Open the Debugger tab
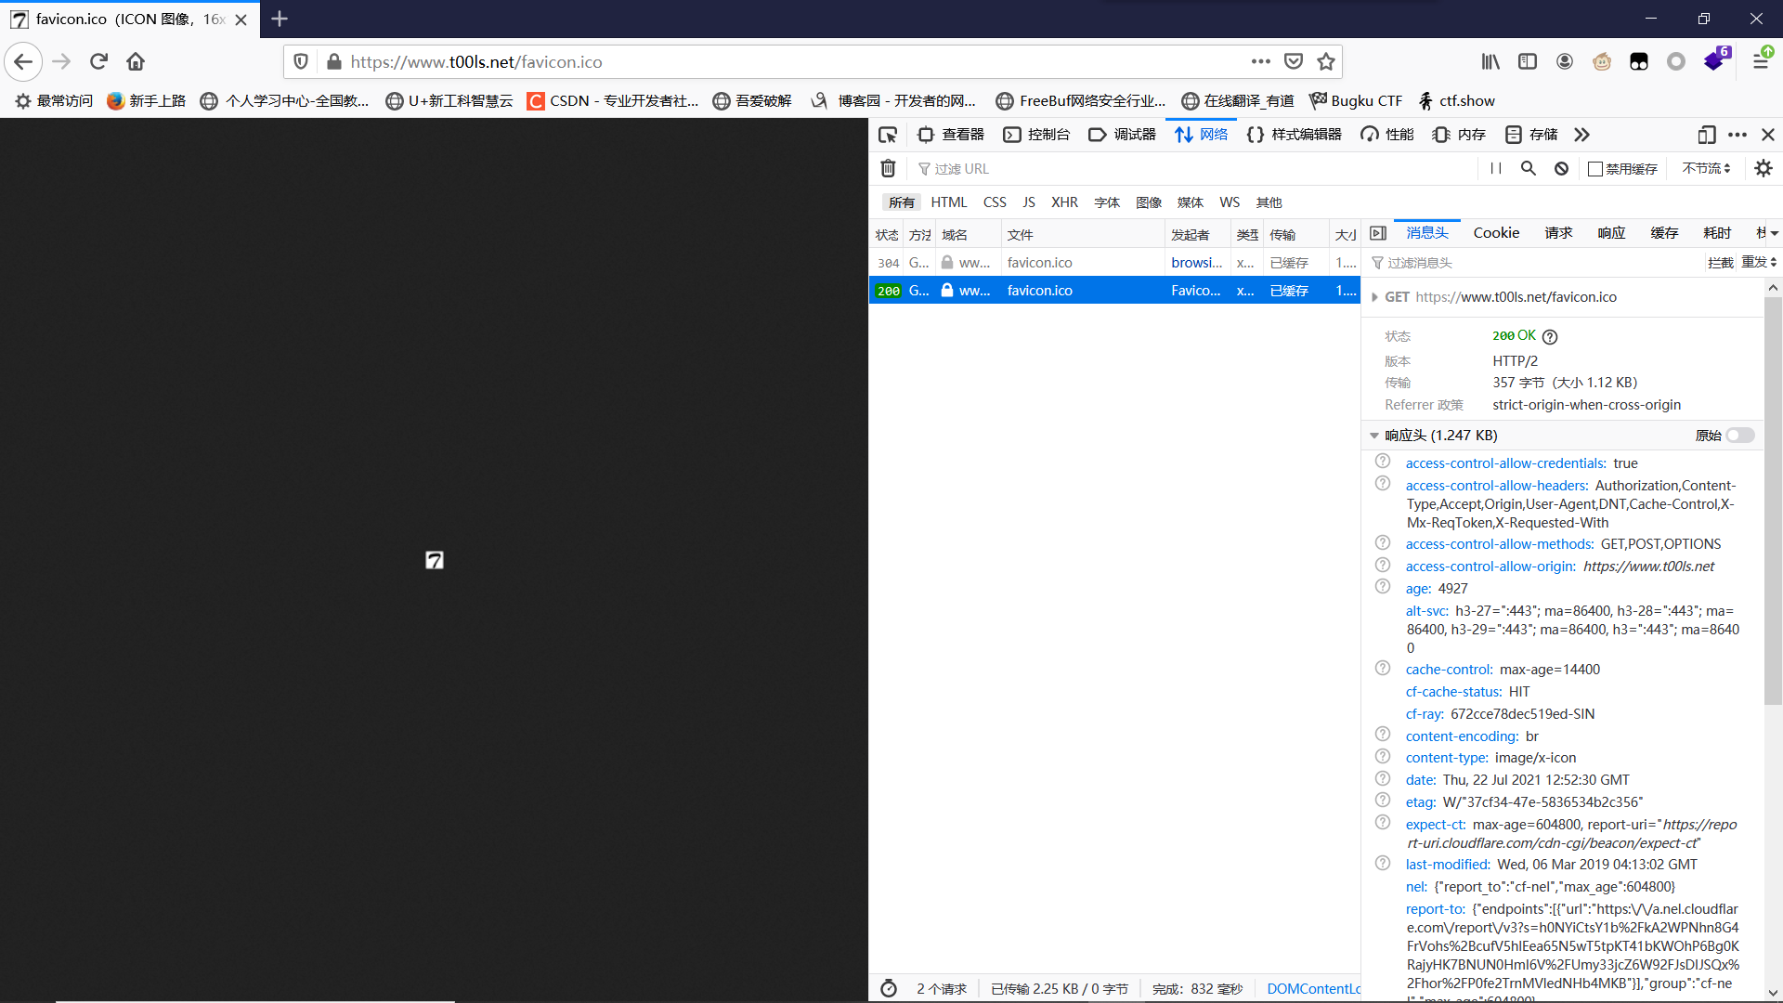 pos(1123,135)
